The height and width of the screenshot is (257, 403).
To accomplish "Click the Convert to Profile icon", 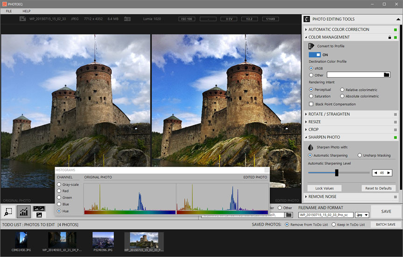I will click(311, 46).
